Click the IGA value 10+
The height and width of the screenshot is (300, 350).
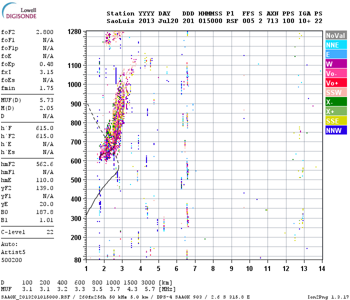(304, 21)
